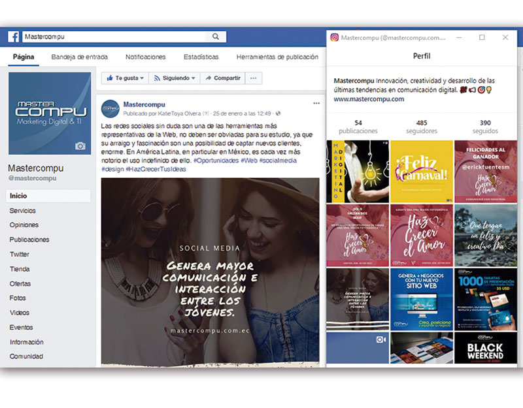Open the www.mastercompu.com link on Instagram profile
Screen dimensions: 523x408
click(369, 99)
